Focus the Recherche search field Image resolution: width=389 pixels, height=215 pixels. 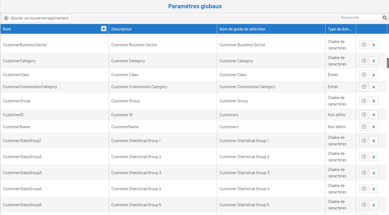[360, 18]
